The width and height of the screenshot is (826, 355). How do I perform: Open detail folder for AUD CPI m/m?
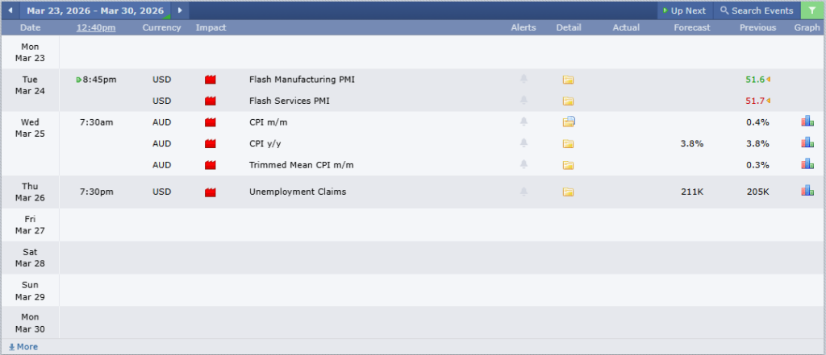point(568,122)
